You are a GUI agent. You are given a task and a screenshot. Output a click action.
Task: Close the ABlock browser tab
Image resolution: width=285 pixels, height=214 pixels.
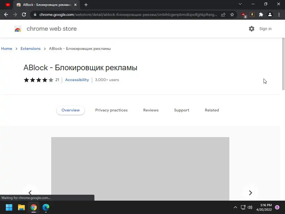pos(75,5)
